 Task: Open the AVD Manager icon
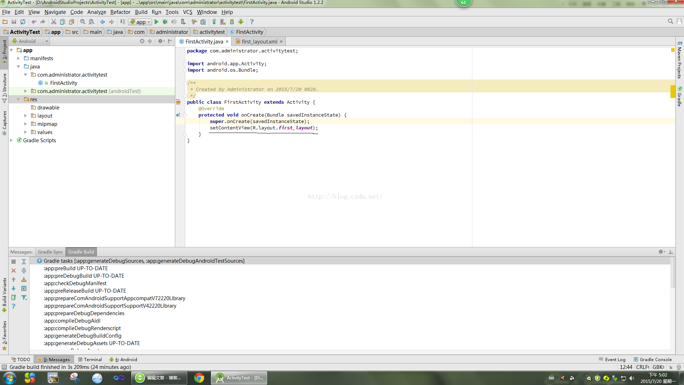click(223, 22)
